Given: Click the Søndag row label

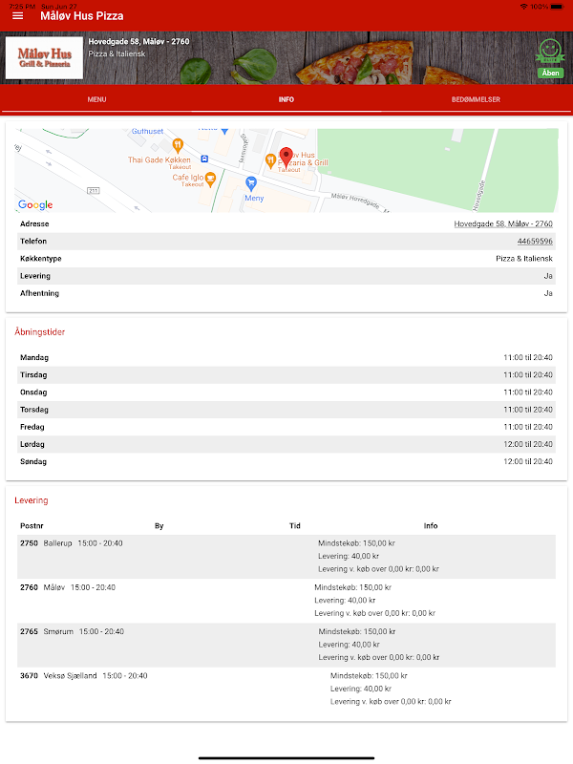Looking at the screenshot, I should coord(33,461).
